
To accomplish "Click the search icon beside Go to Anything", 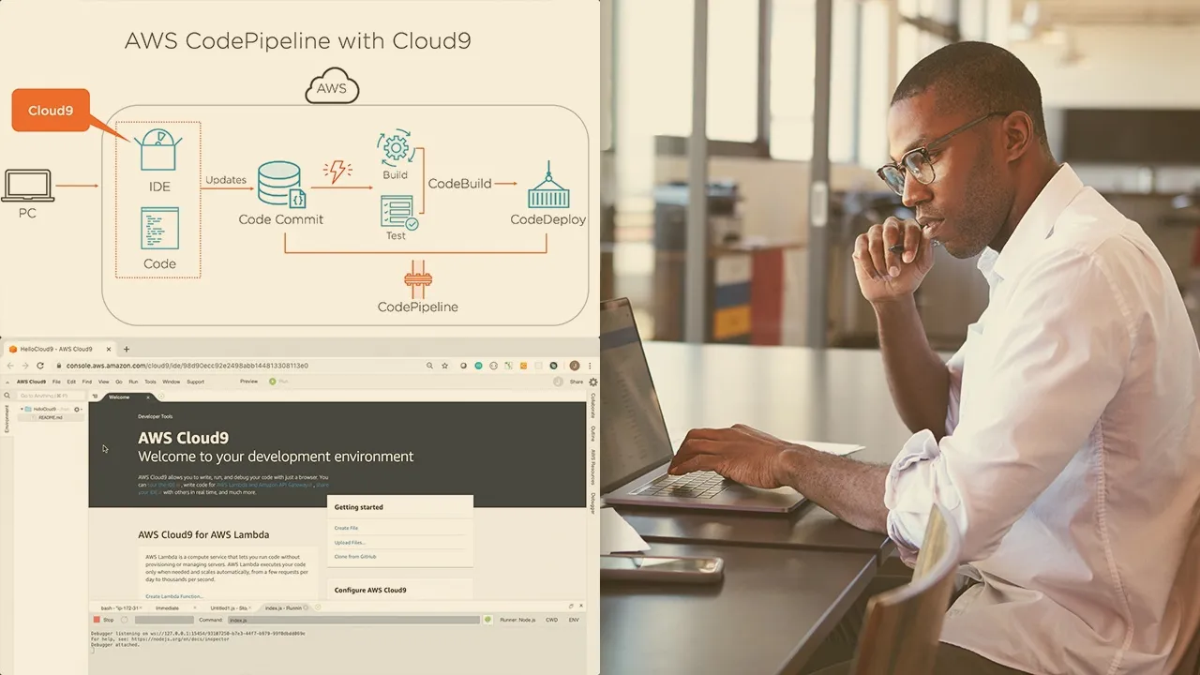I will 7,396.
